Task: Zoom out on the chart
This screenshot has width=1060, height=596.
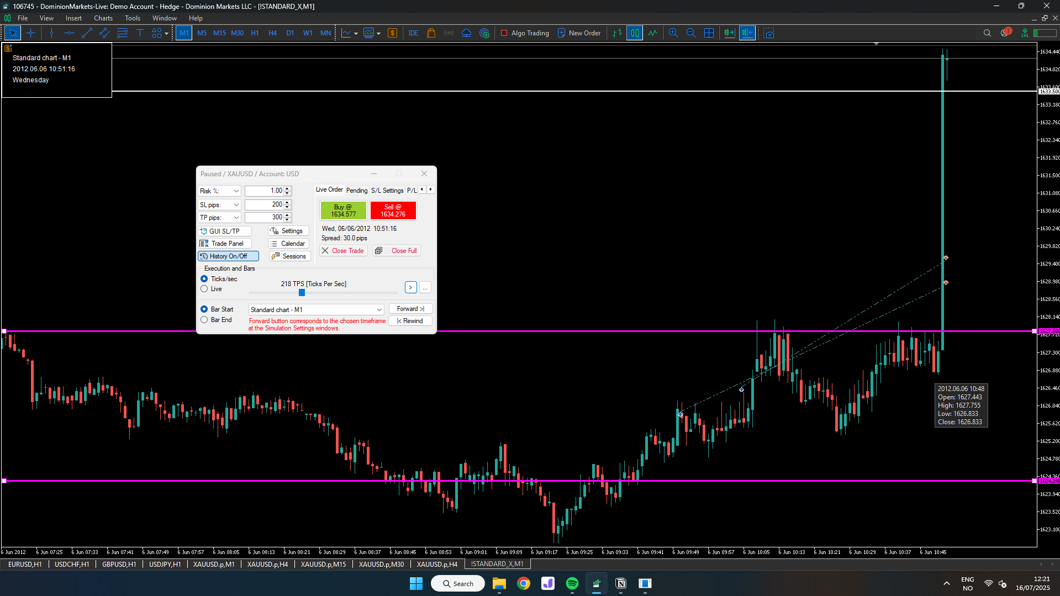Action: pos(691,33)
